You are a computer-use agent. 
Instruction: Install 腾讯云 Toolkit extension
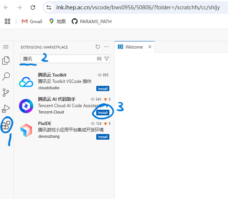tap(103, 88)
